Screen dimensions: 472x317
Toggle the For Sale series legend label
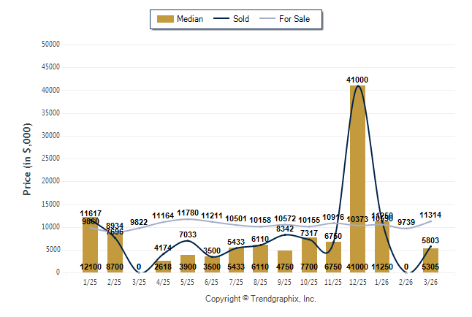pos(295,19)
